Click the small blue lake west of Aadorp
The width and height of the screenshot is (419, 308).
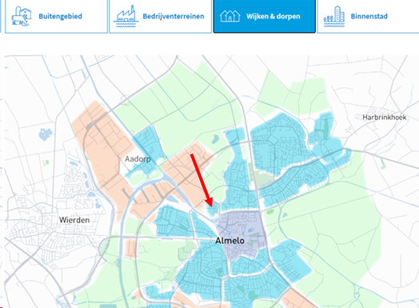click(46, 134)
